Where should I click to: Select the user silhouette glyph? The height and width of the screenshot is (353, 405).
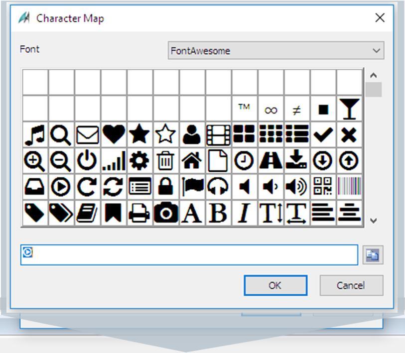[192, 135]
